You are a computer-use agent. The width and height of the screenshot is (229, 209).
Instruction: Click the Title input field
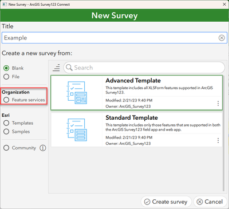click(114, 38)
